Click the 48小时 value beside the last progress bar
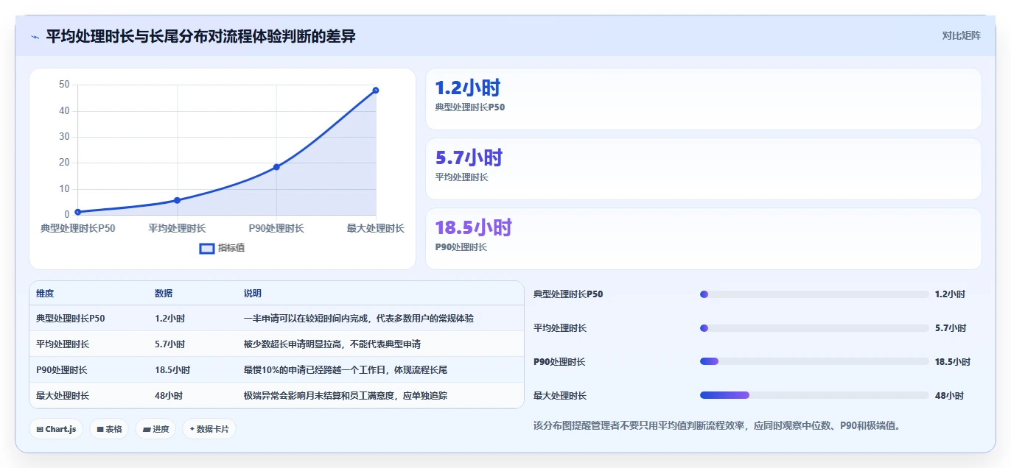The image size is (1011, 468). click(x=949, y=396)
